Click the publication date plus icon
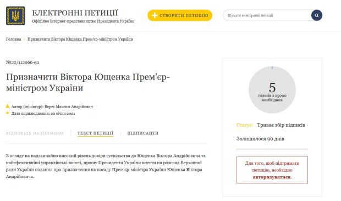Image resolution: width=341 pixels, height=201 pixels. coord(7,113)
